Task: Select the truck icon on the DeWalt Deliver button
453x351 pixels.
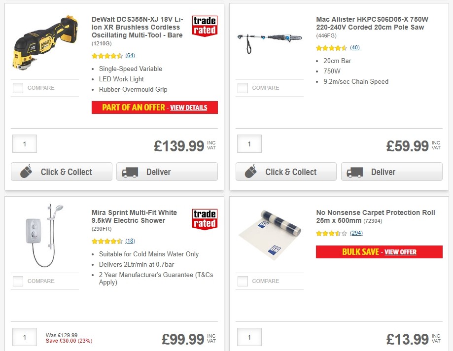Action: click(131, 172)
